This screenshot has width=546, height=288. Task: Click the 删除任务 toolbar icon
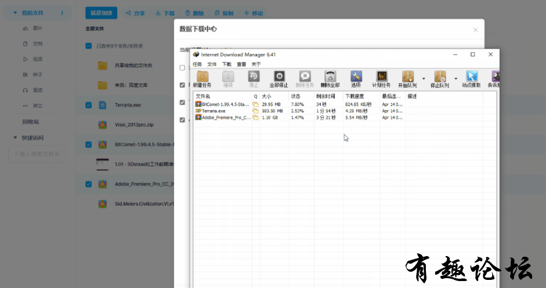[305, 76]
